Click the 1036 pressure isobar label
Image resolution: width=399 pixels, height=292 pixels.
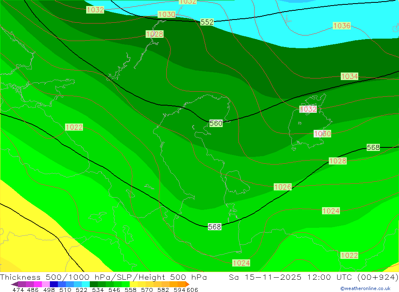tap(342, 25)
